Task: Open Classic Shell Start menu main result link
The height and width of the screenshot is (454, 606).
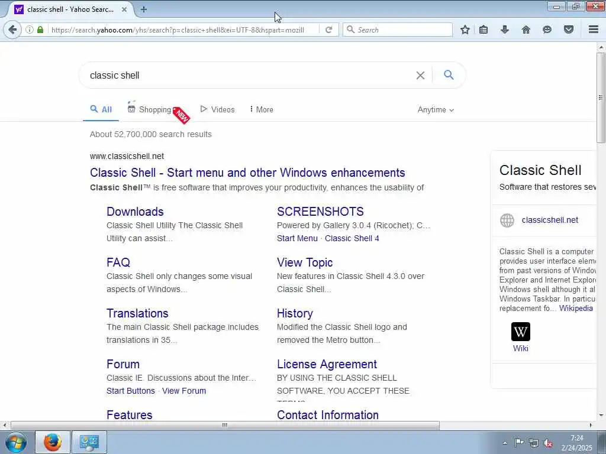Action: point(247,173)
